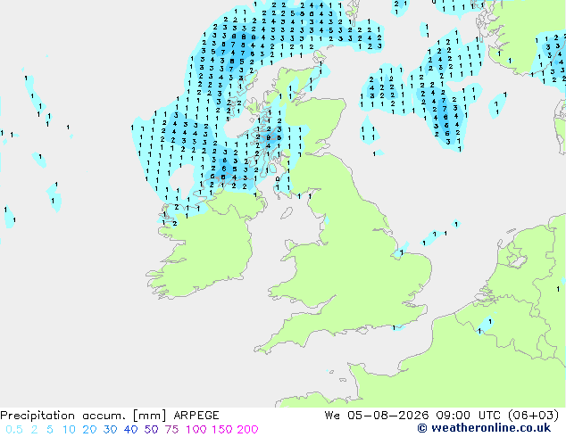Click the '(06+03)' forecast run text

tap(534, 416)
